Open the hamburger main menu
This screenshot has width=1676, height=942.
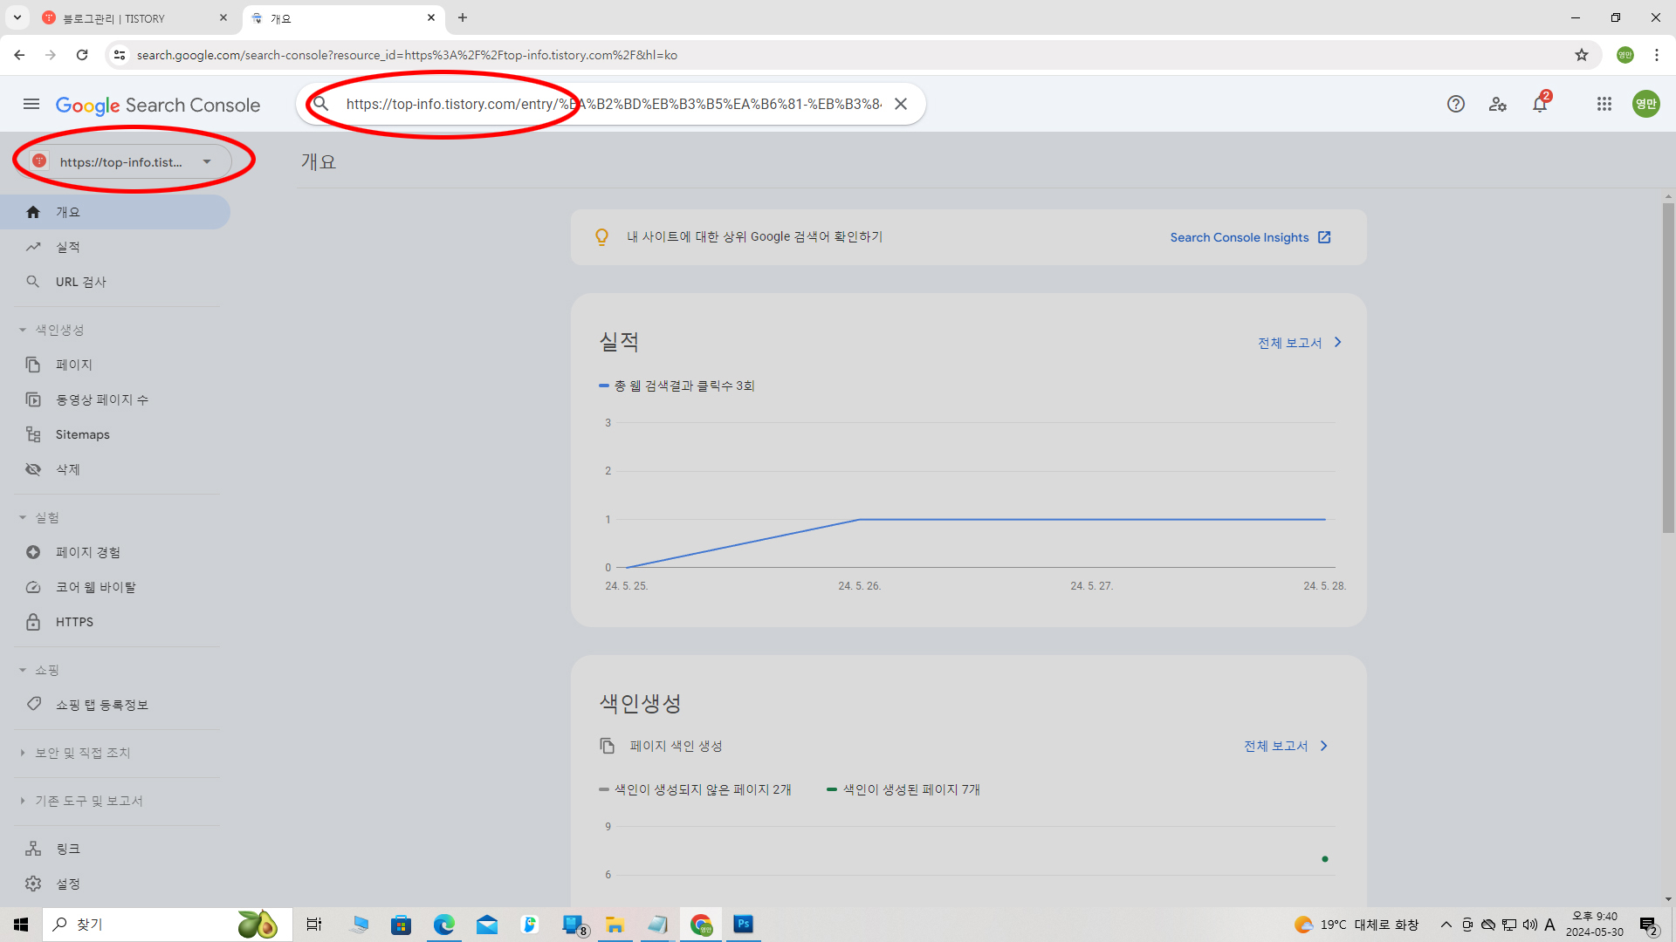pyautogui.click(x=31, y=105)
